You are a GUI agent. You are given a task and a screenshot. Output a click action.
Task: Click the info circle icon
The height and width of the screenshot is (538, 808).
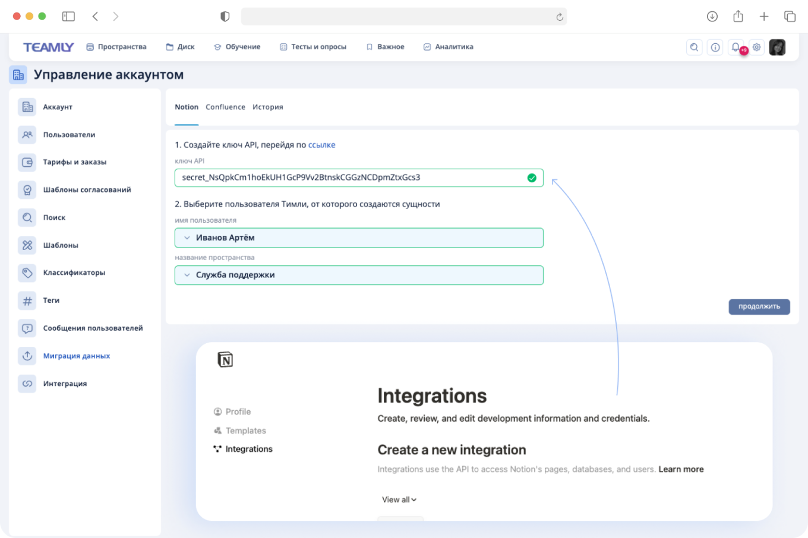715,48
